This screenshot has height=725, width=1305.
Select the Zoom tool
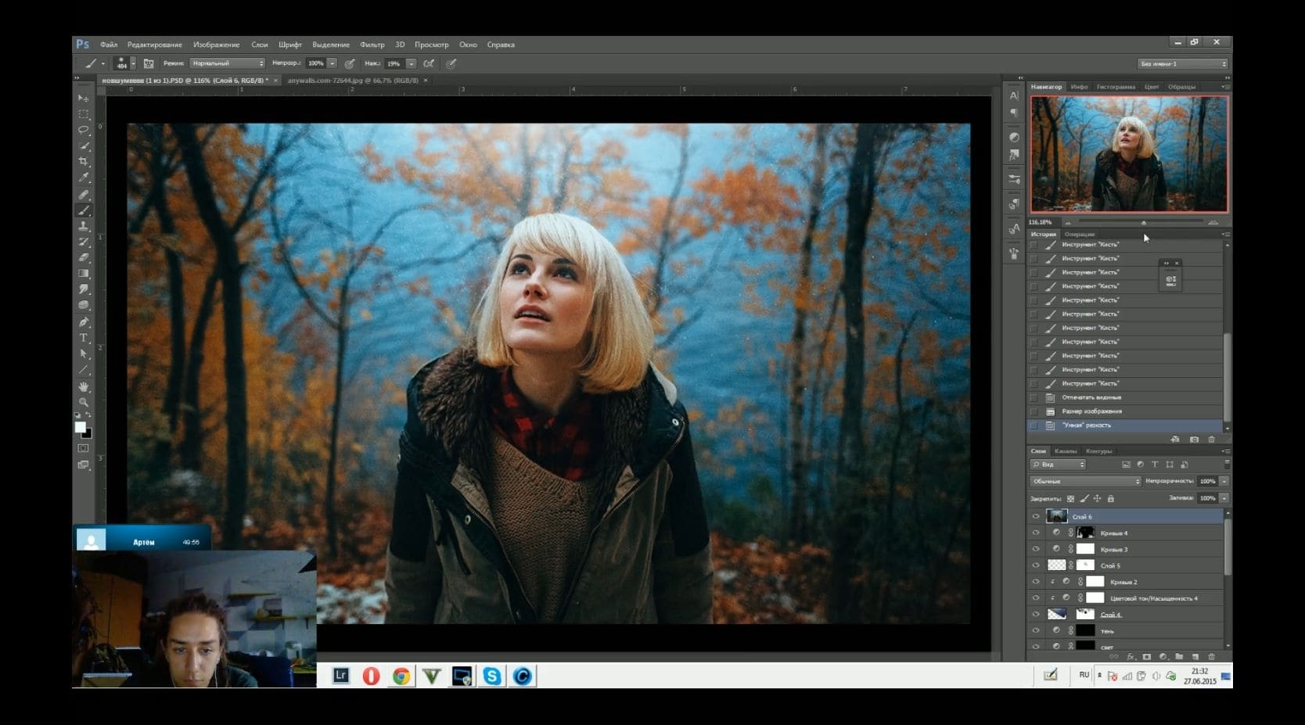84,402
